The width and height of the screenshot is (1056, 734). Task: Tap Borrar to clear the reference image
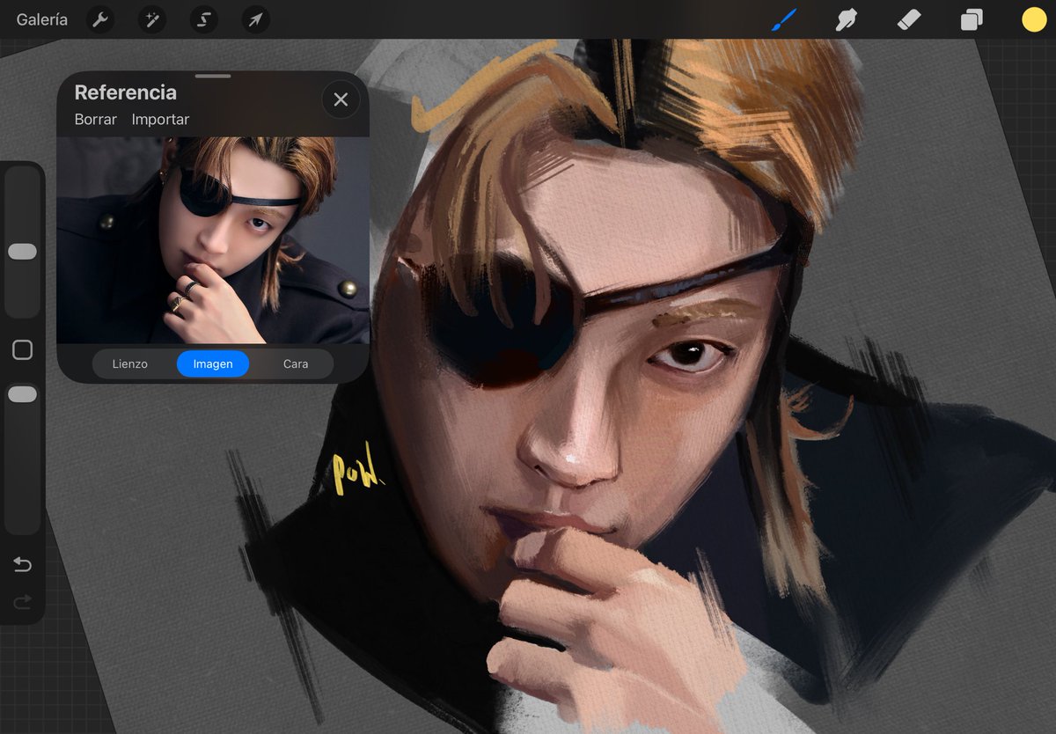(94, 119)
